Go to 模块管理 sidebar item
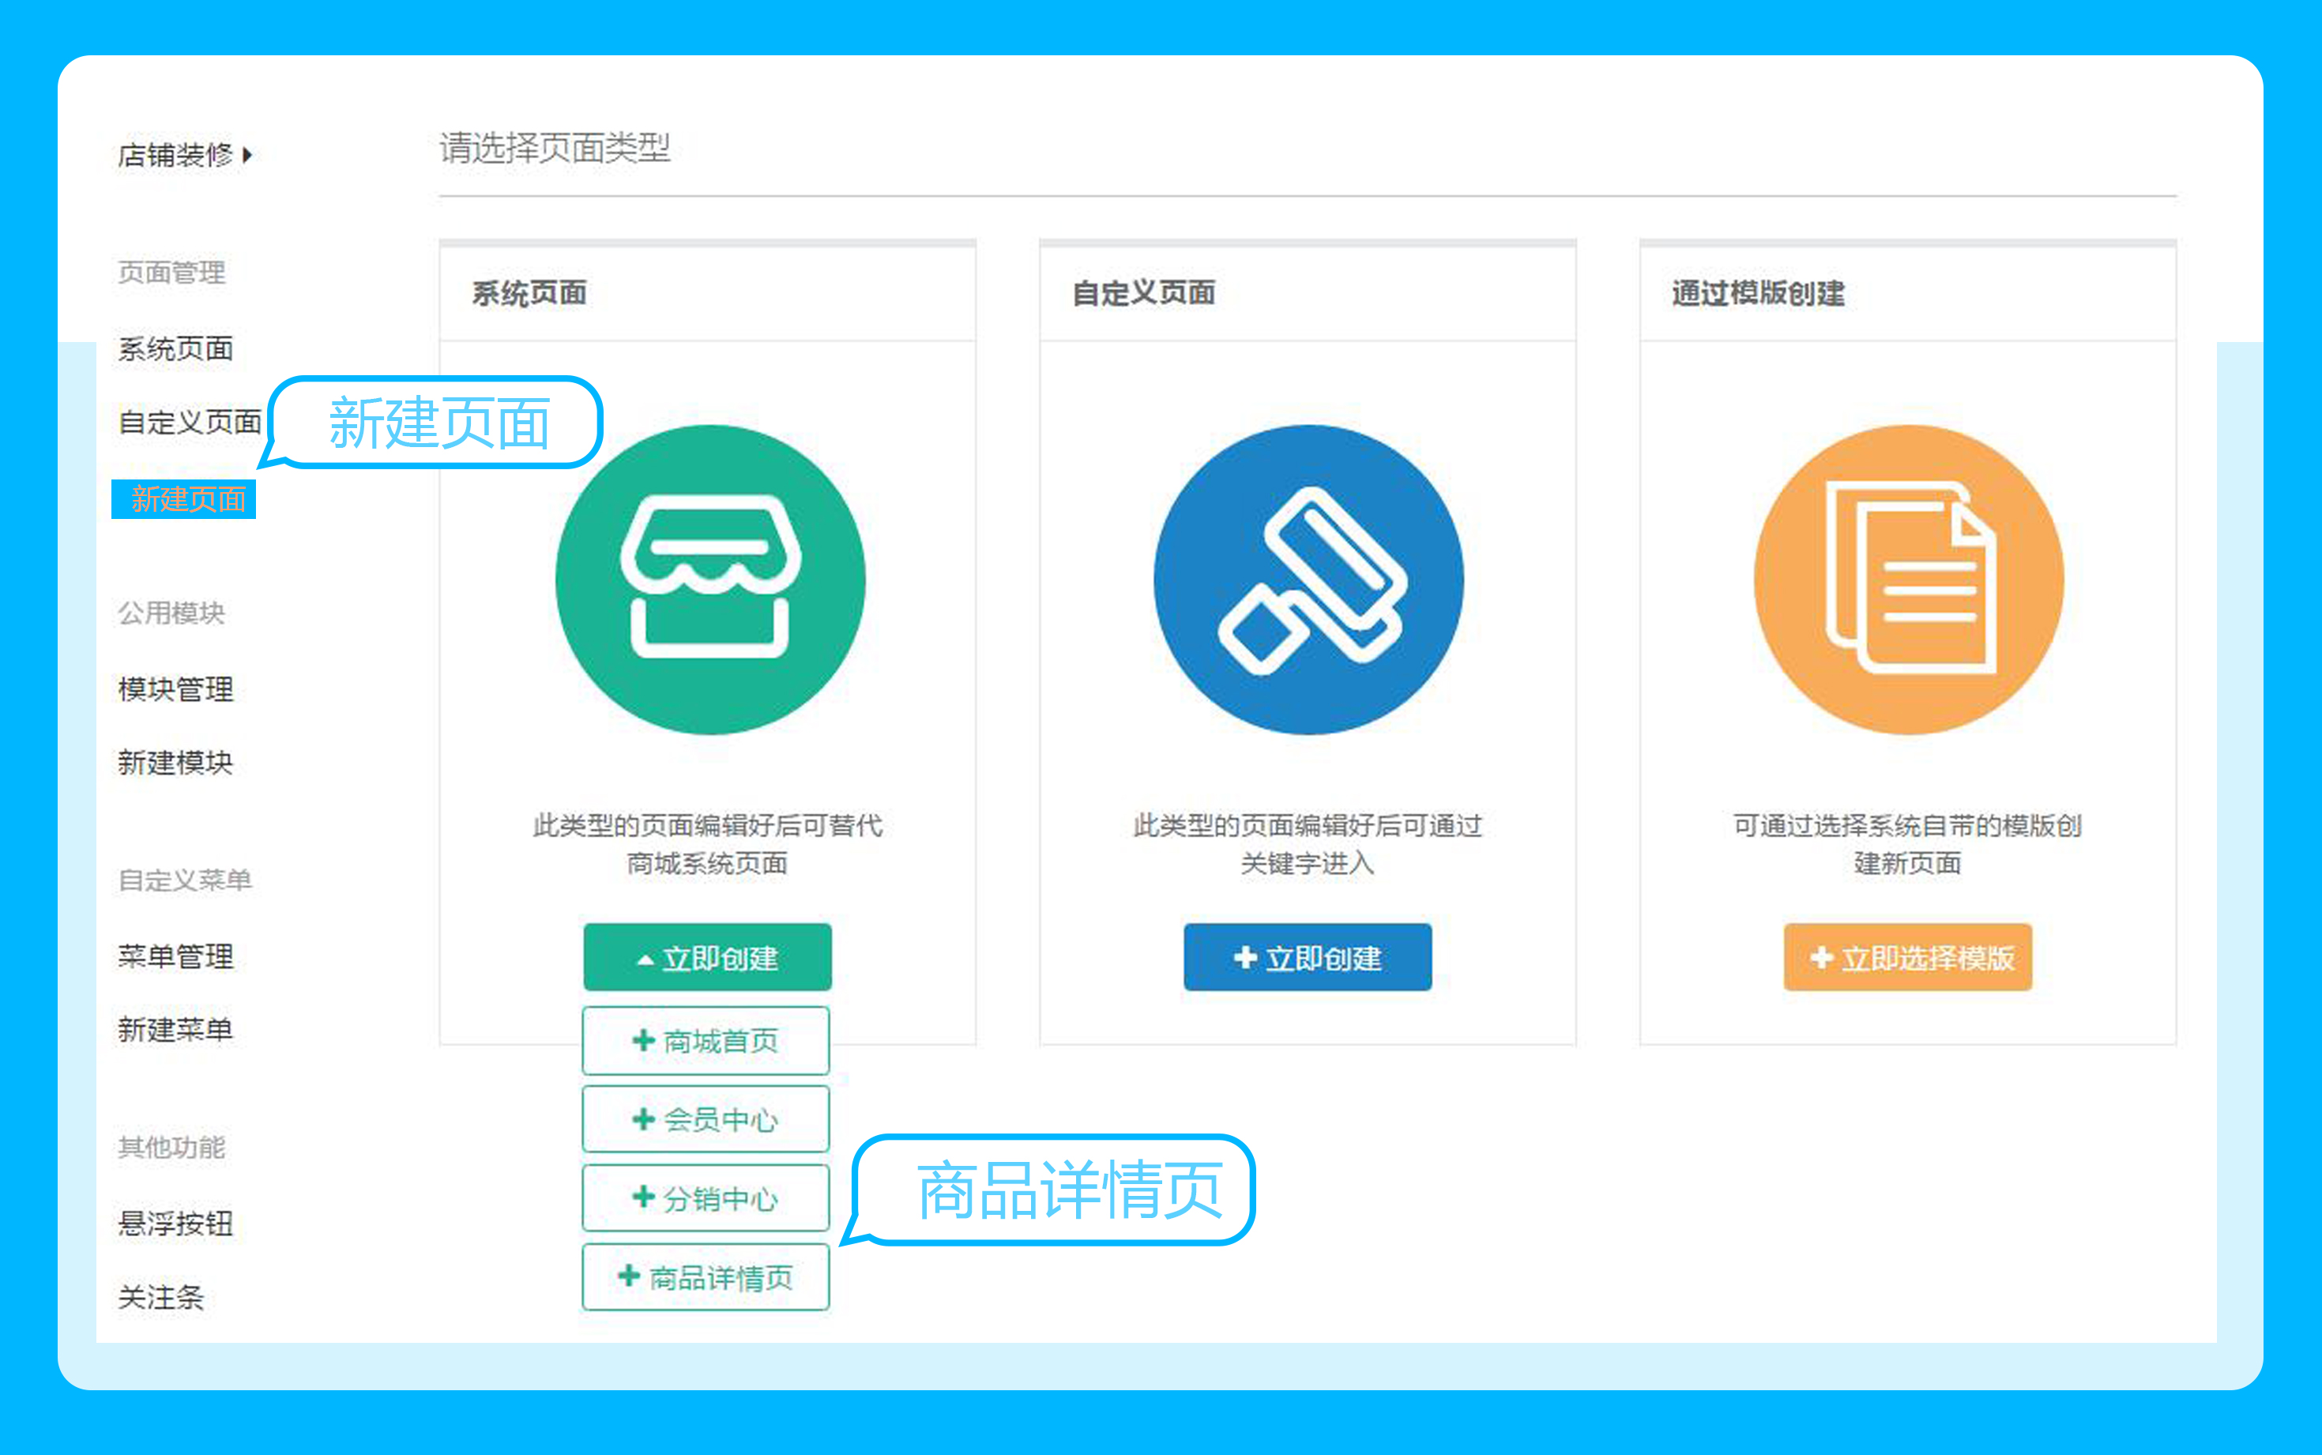Screen dimensions: 2322x1455 (x=175, y=689)
